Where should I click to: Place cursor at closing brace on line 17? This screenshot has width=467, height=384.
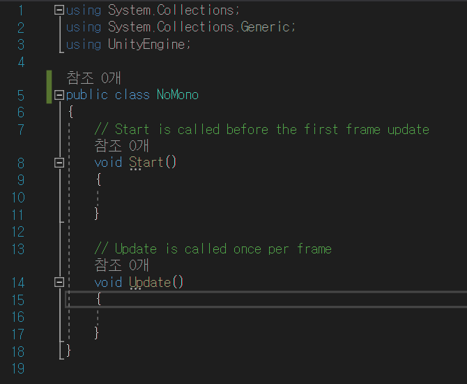[96, 332]
